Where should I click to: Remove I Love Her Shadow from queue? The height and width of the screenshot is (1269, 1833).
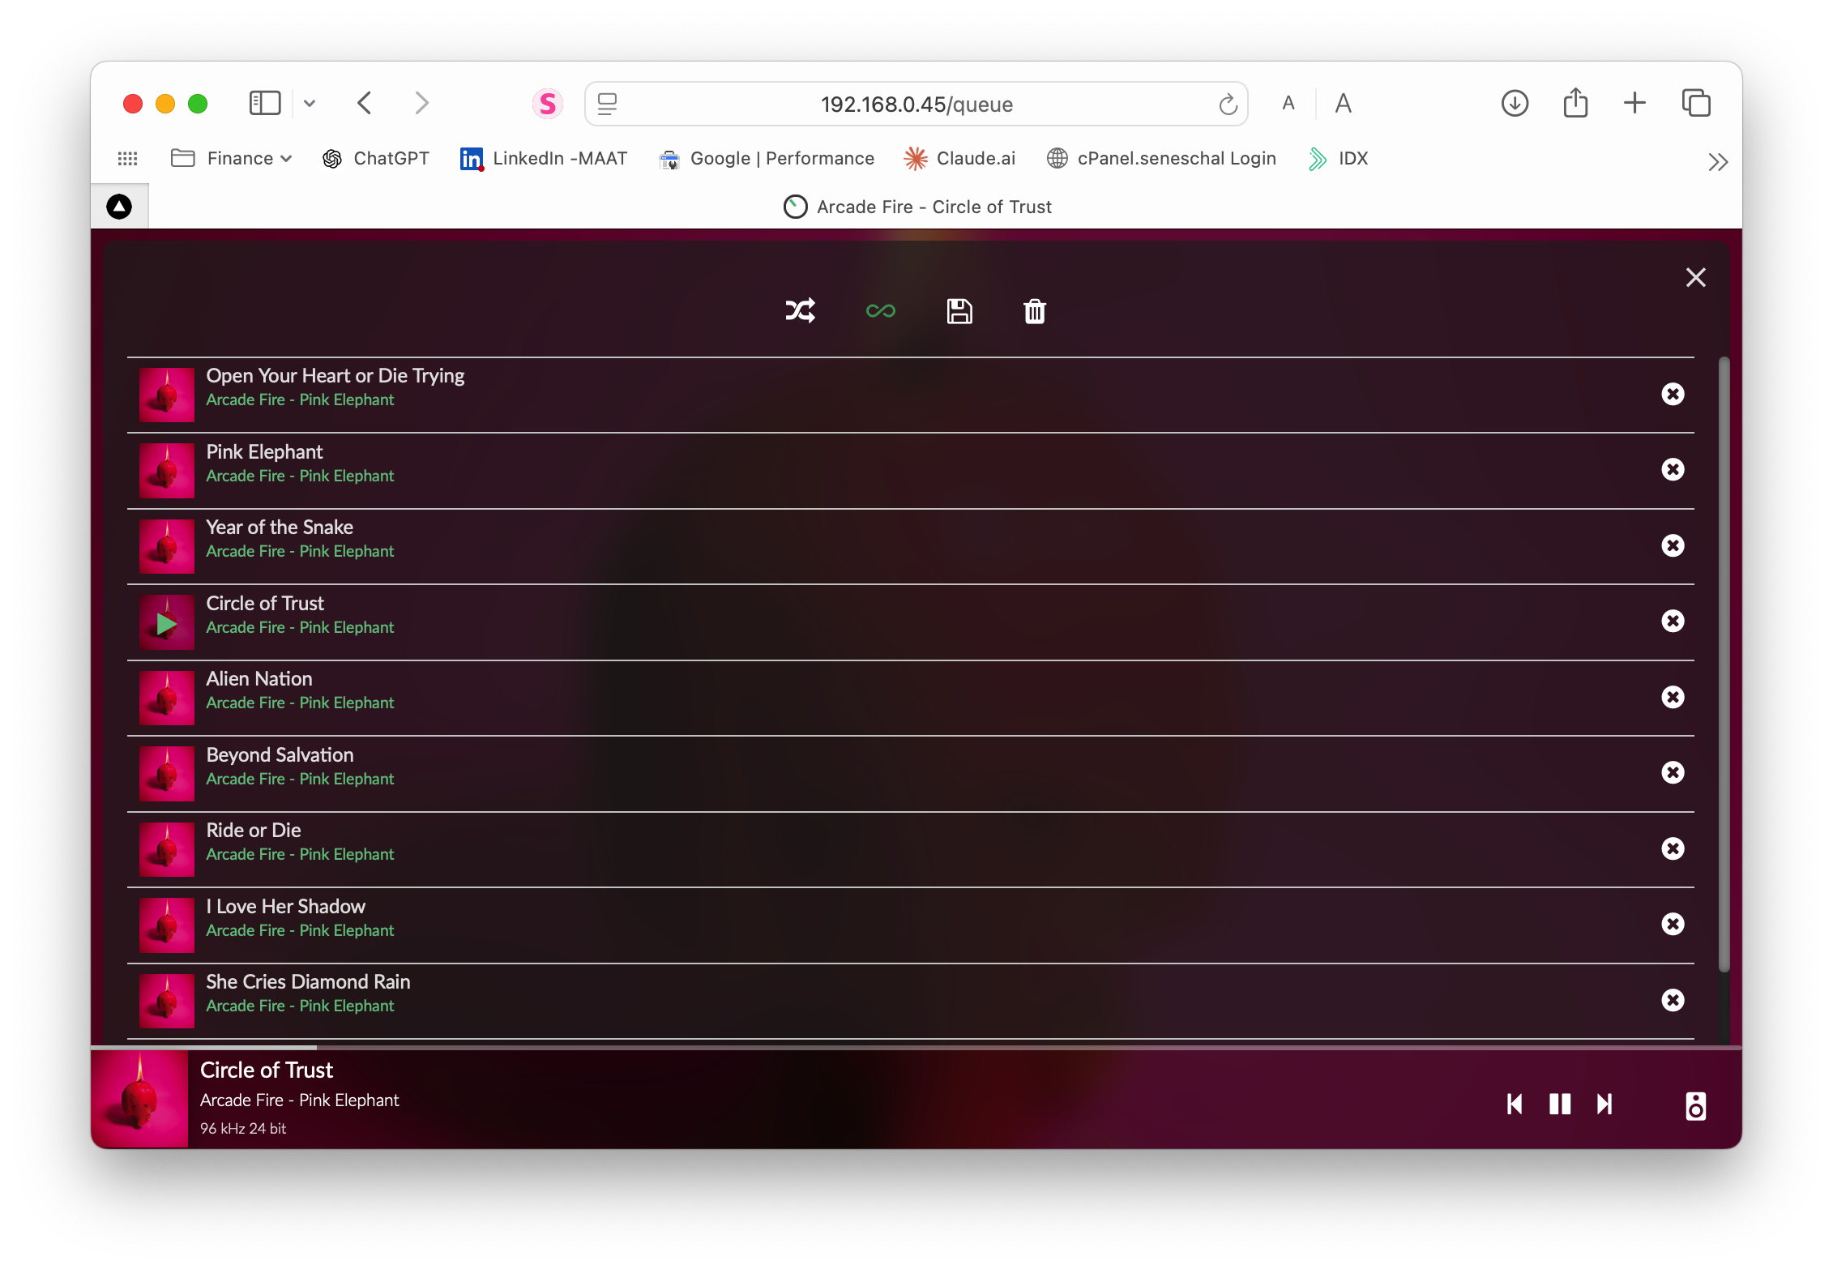point(1673,925)
